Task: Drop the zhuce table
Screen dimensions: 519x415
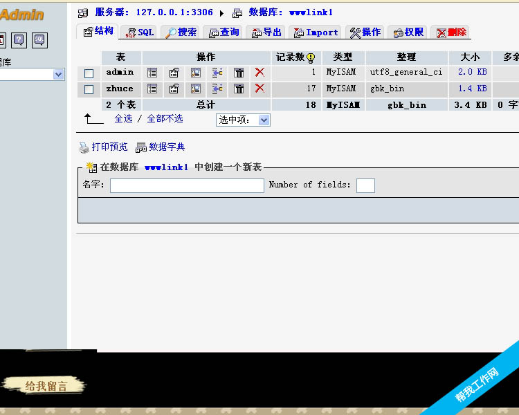Action: point(259,88)
